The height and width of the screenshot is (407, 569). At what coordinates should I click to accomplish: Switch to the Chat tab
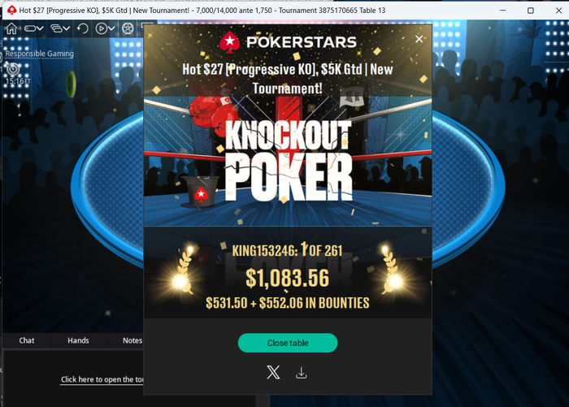point(27,340)
